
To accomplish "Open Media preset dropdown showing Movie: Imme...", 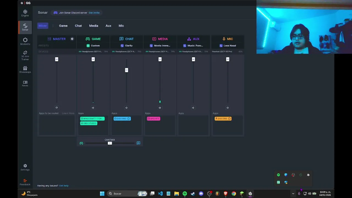I will pyautogui.click(x=160, y=46).
